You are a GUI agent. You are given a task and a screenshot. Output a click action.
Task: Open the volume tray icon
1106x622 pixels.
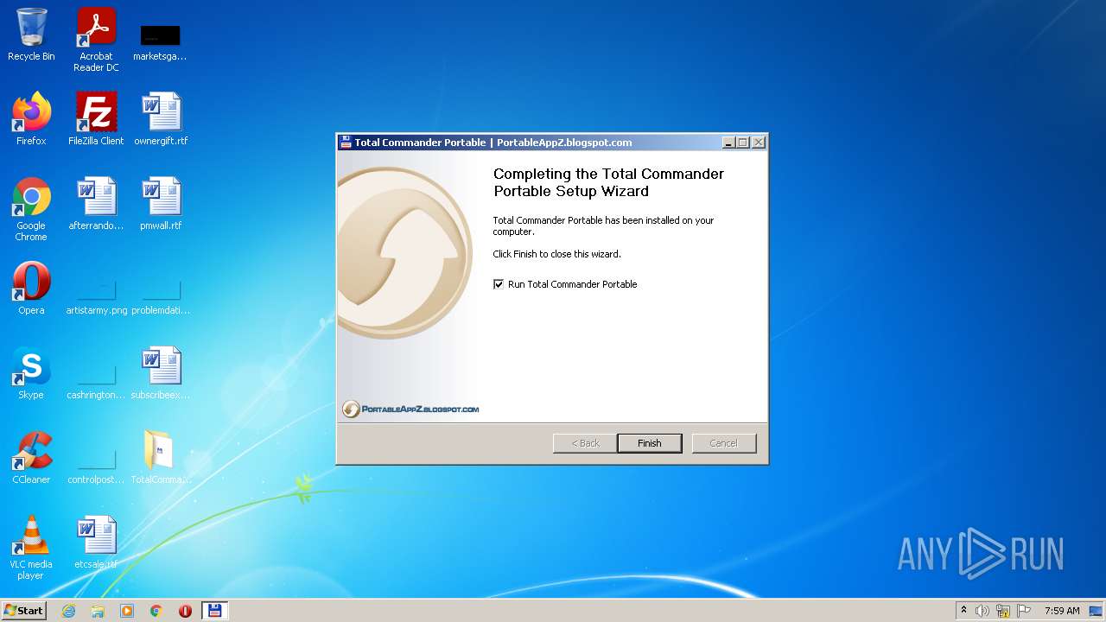point(982,611)
